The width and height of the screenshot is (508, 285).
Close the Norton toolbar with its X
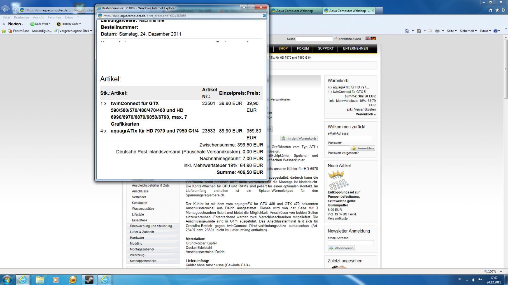4,24
